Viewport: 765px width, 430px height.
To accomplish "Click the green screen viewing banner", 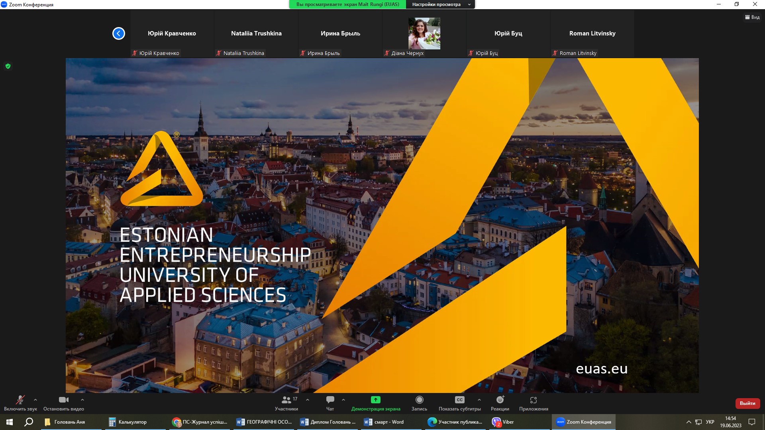I will tap(347, 4).
